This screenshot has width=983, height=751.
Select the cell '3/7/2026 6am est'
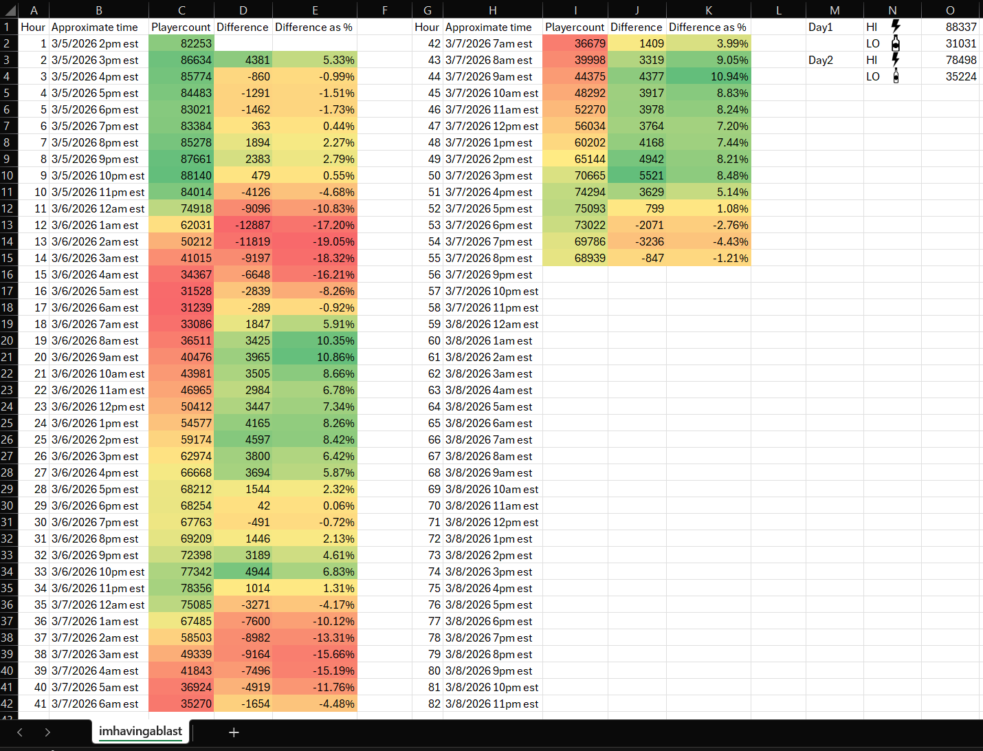pyautogui.click(x=99, y=704)
